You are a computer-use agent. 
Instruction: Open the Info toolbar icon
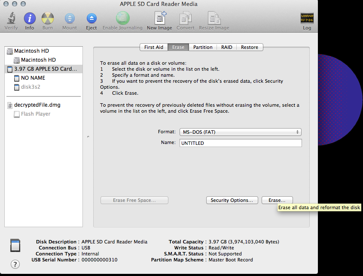point(30,18)
